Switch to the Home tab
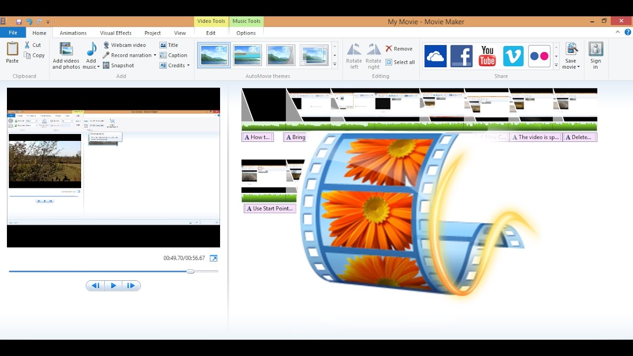The width and height of the screenshot is (633, 356). click(40, 33)
